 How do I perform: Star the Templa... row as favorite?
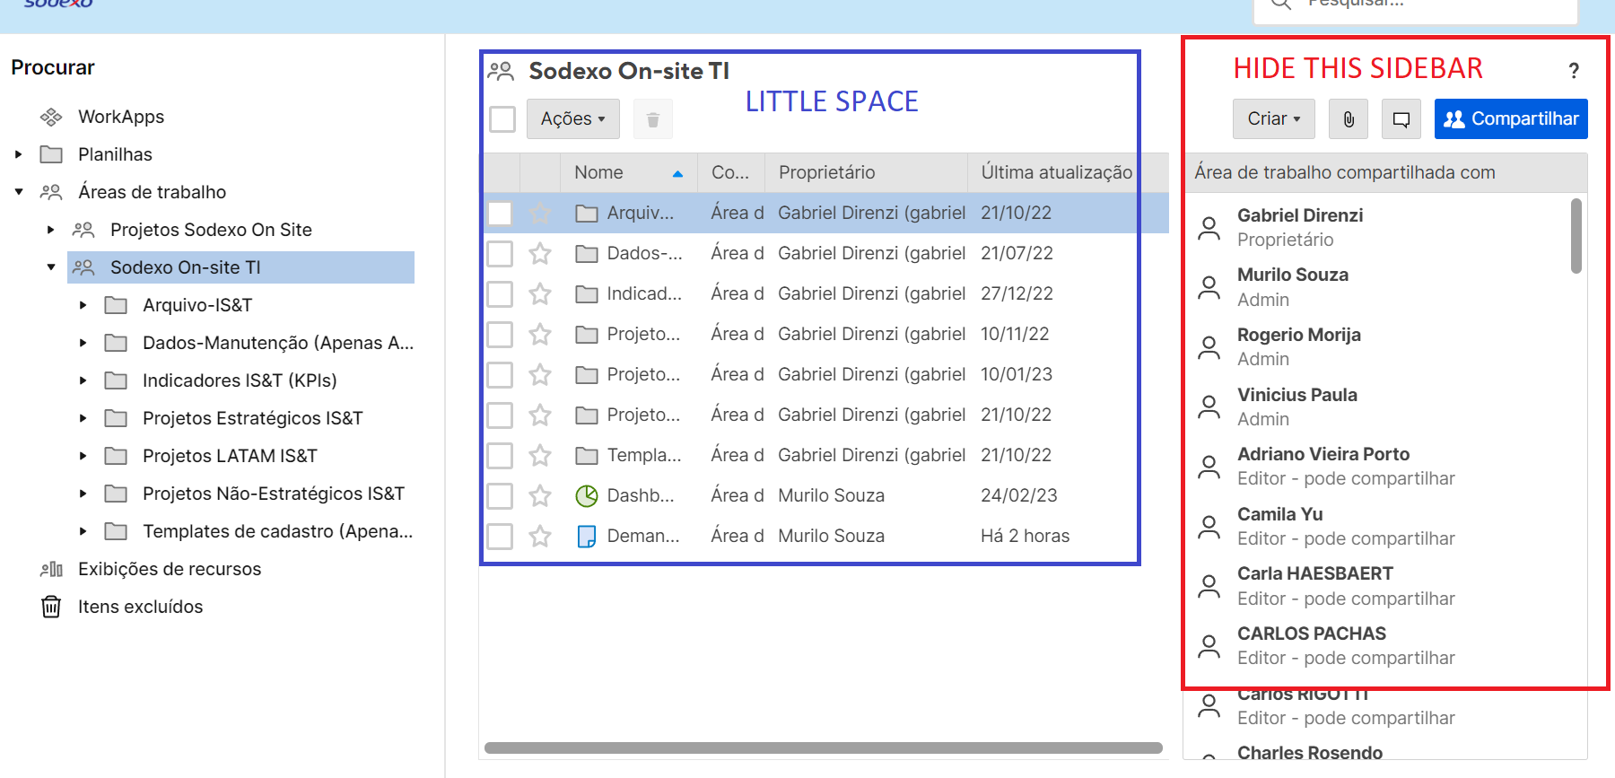540,455
